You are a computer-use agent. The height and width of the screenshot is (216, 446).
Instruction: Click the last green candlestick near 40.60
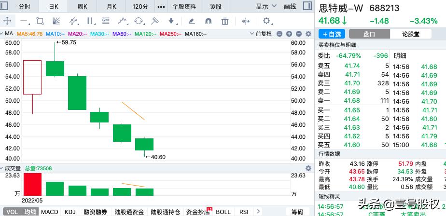pos(144,144)
